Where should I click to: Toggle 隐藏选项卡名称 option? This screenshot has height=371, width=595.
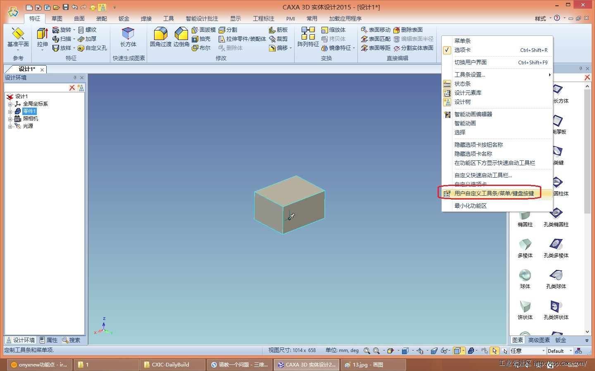coord(497,154)
